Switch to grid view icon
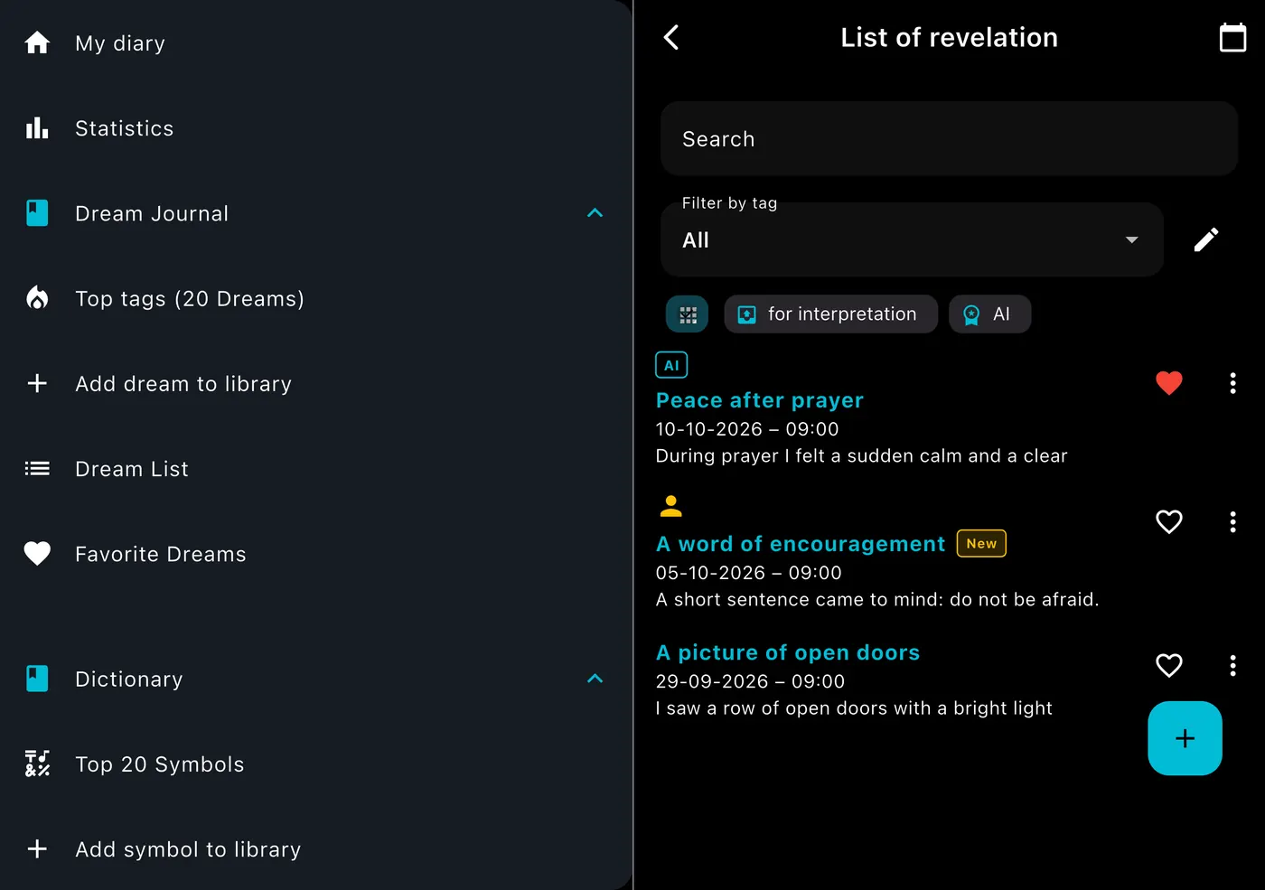The height and width of the screenshot is (890, 1265). 688,314
